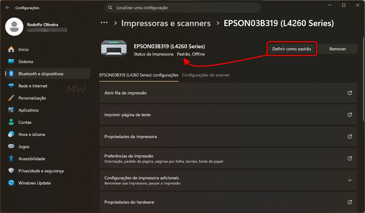Image resolution: width=365 pixels, height=213 pixels.
Task: Open Windows Update page
Action: pos(48,183)
